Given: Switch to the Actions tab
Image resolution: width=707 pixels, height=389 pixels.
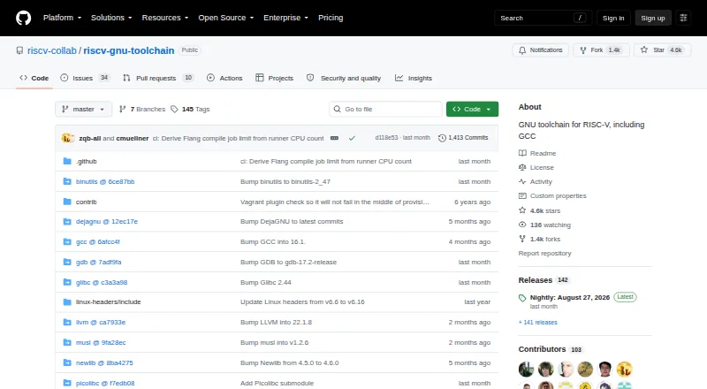Looking at the screenshot, I should point(224,78).
